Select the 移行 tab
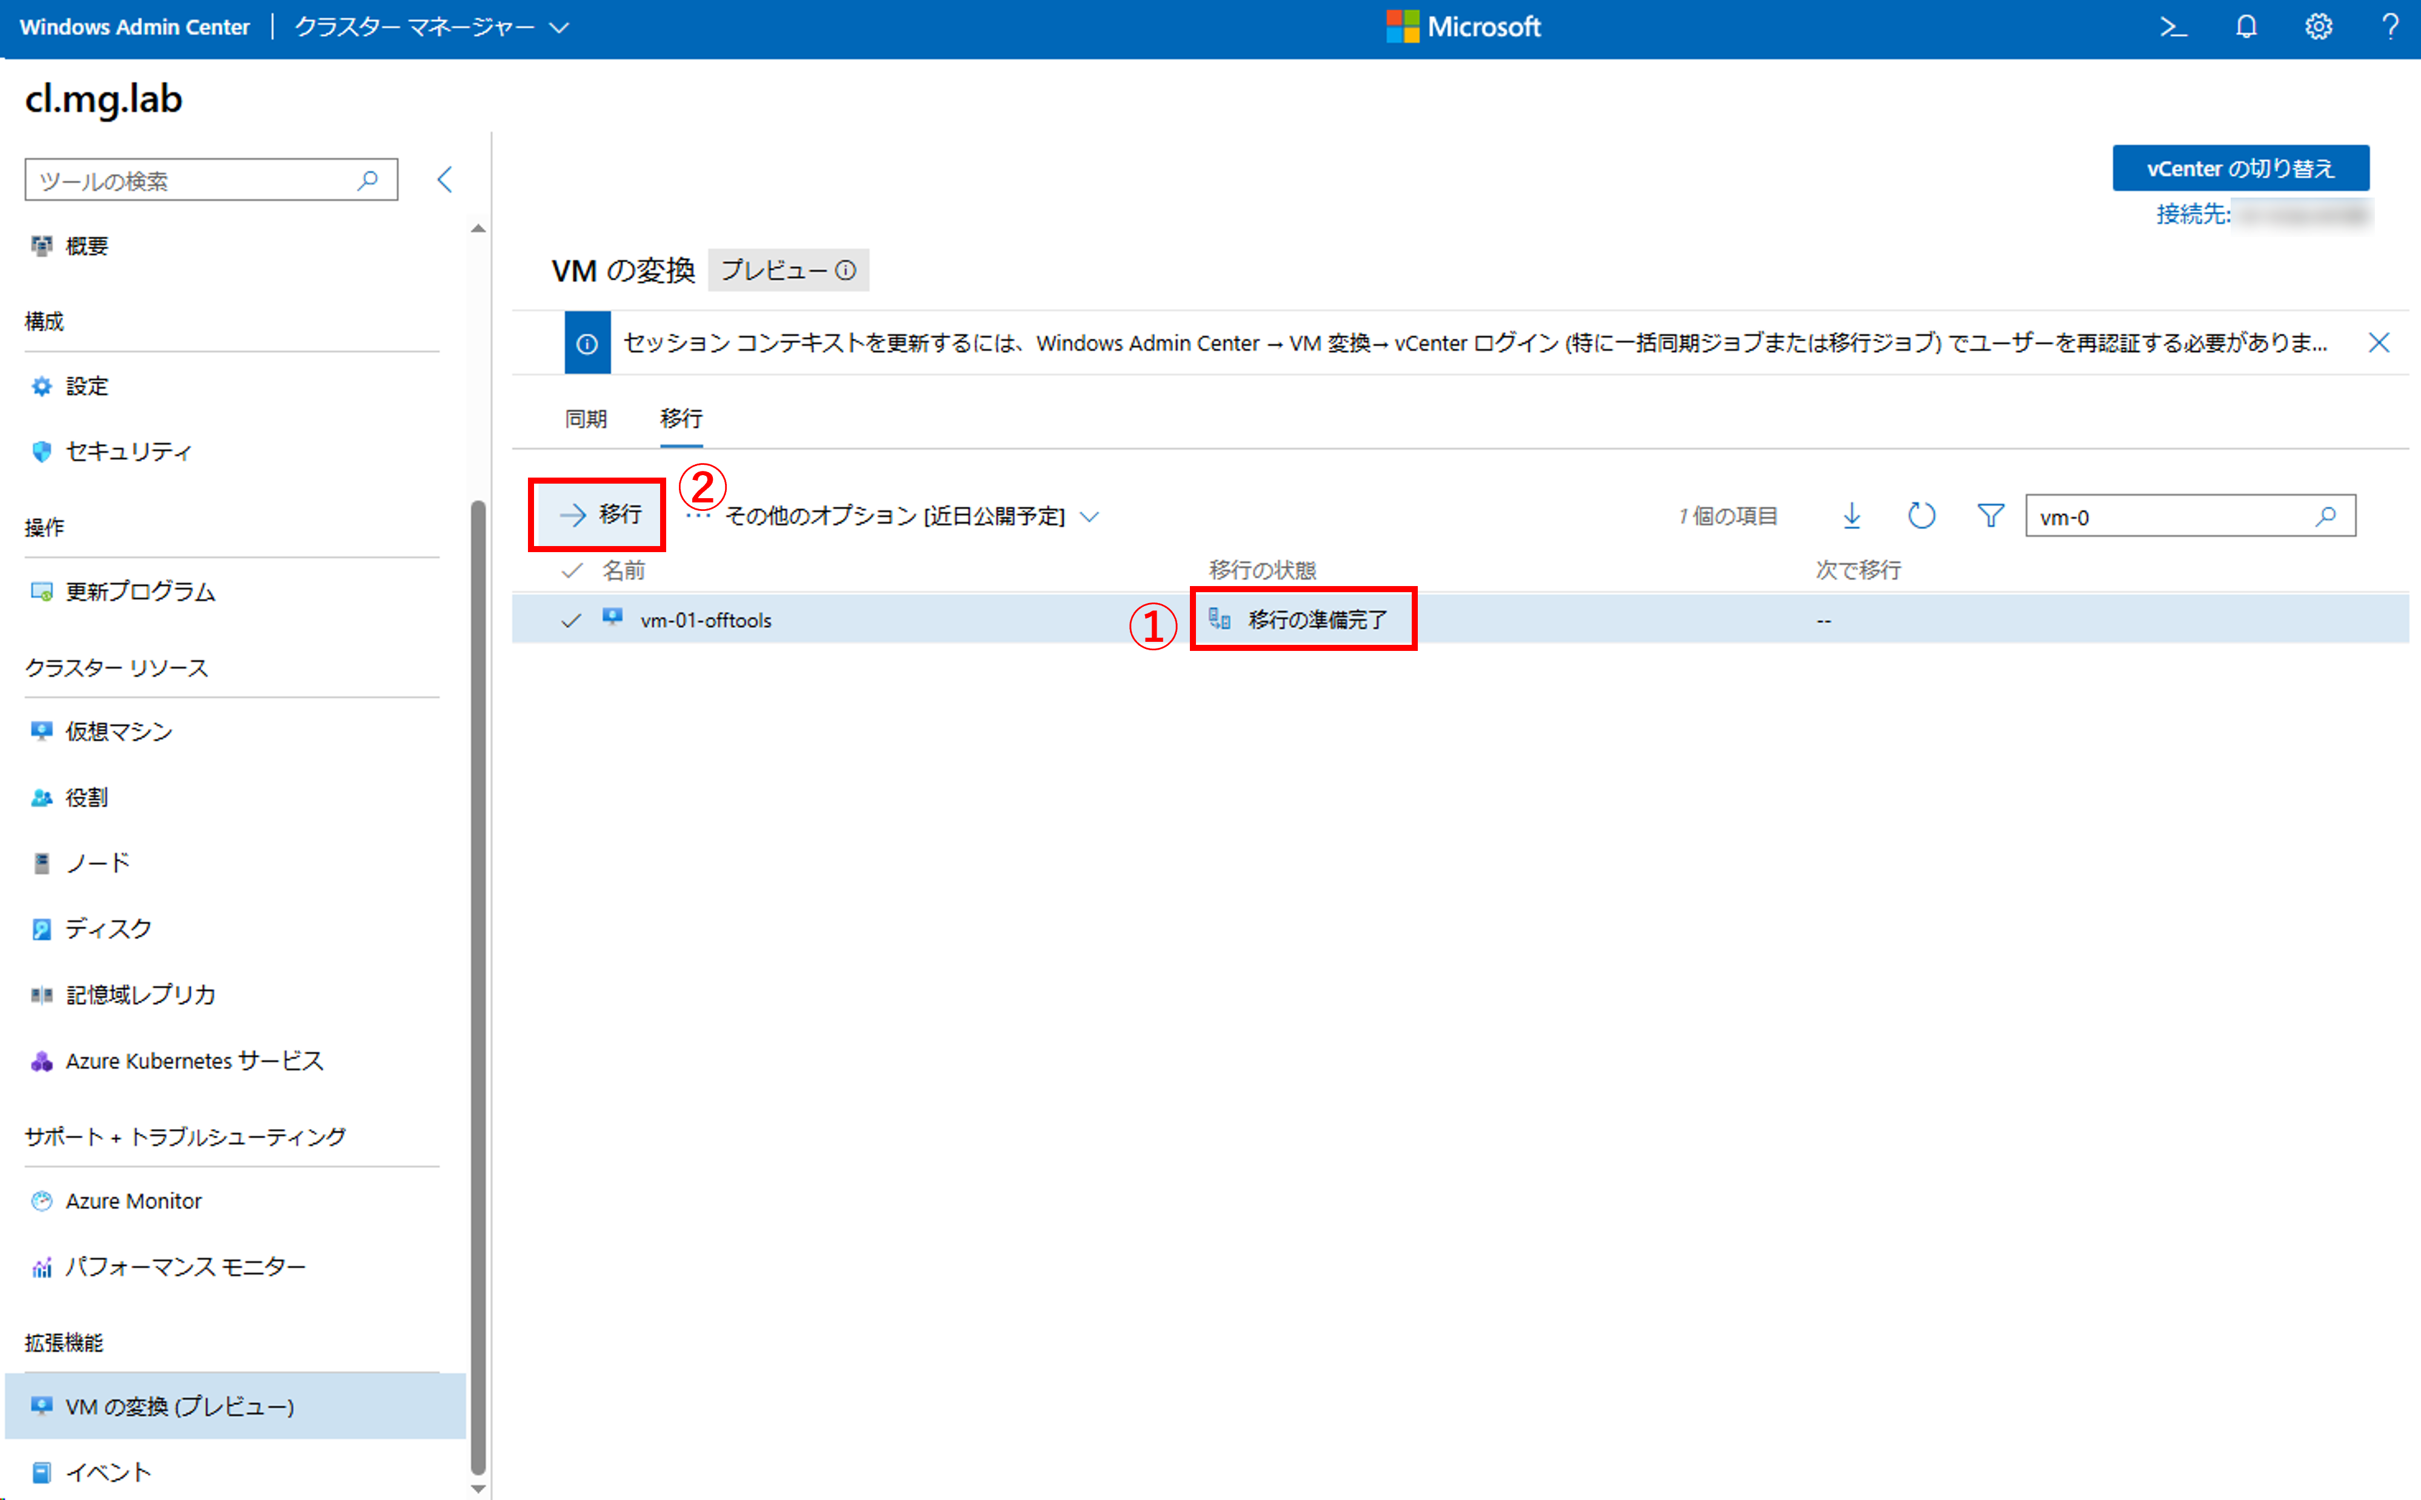The height and width of the screenshot is (1500, 2421). click(681, 419)
